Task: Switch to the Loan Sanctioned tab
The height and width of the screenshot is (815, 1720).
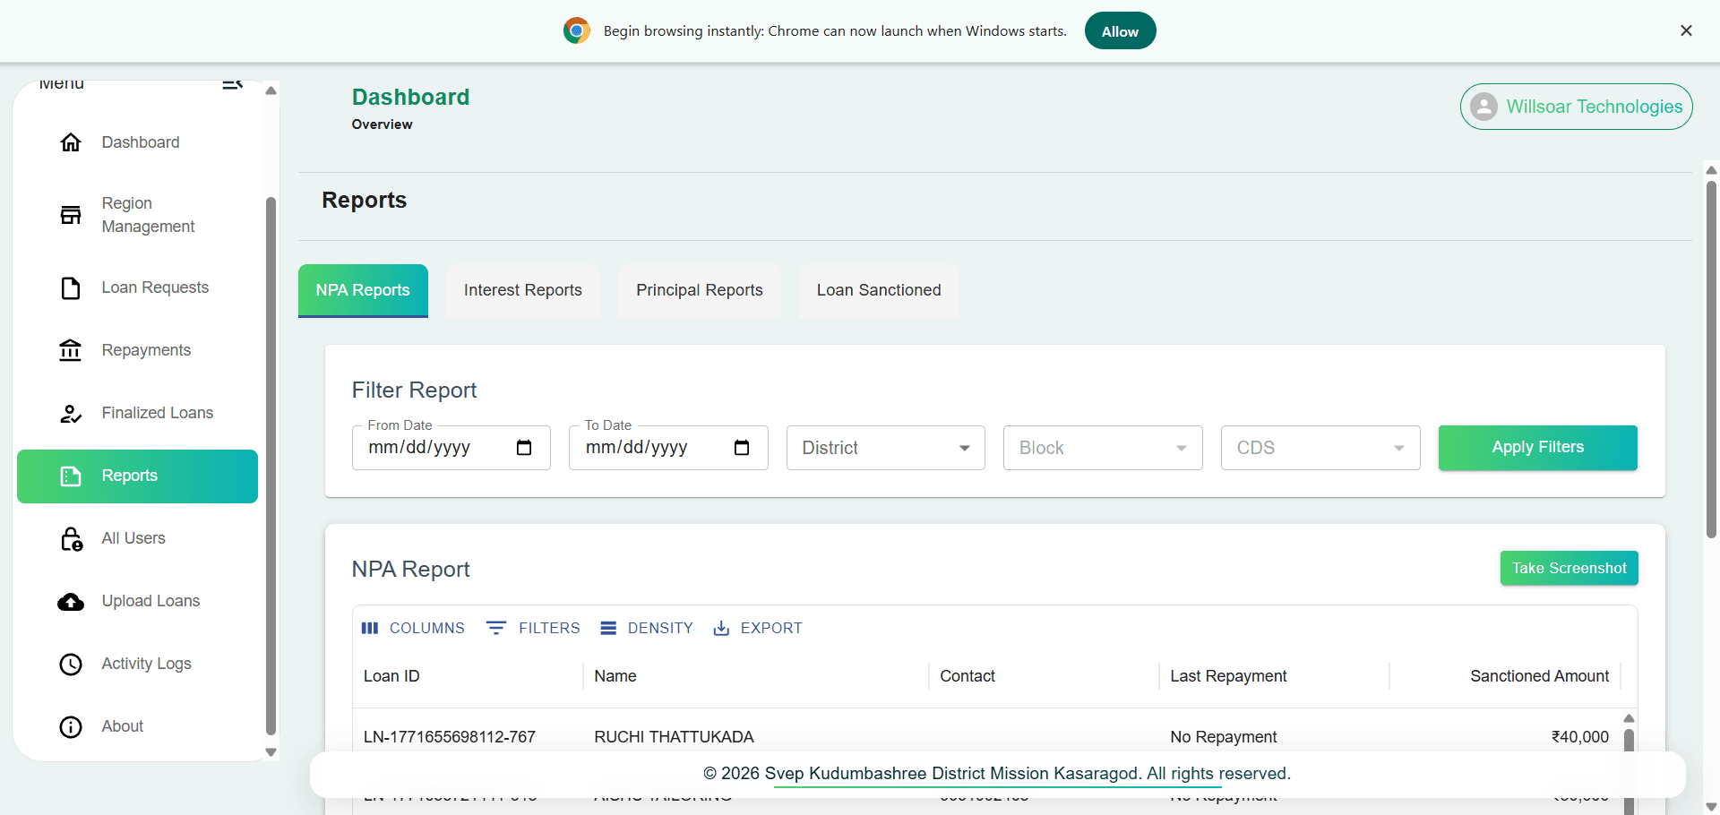Action: point(879,290)
